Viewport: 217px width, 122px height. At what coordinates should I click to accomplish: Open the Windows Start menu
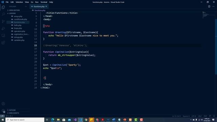pos(3,120)
